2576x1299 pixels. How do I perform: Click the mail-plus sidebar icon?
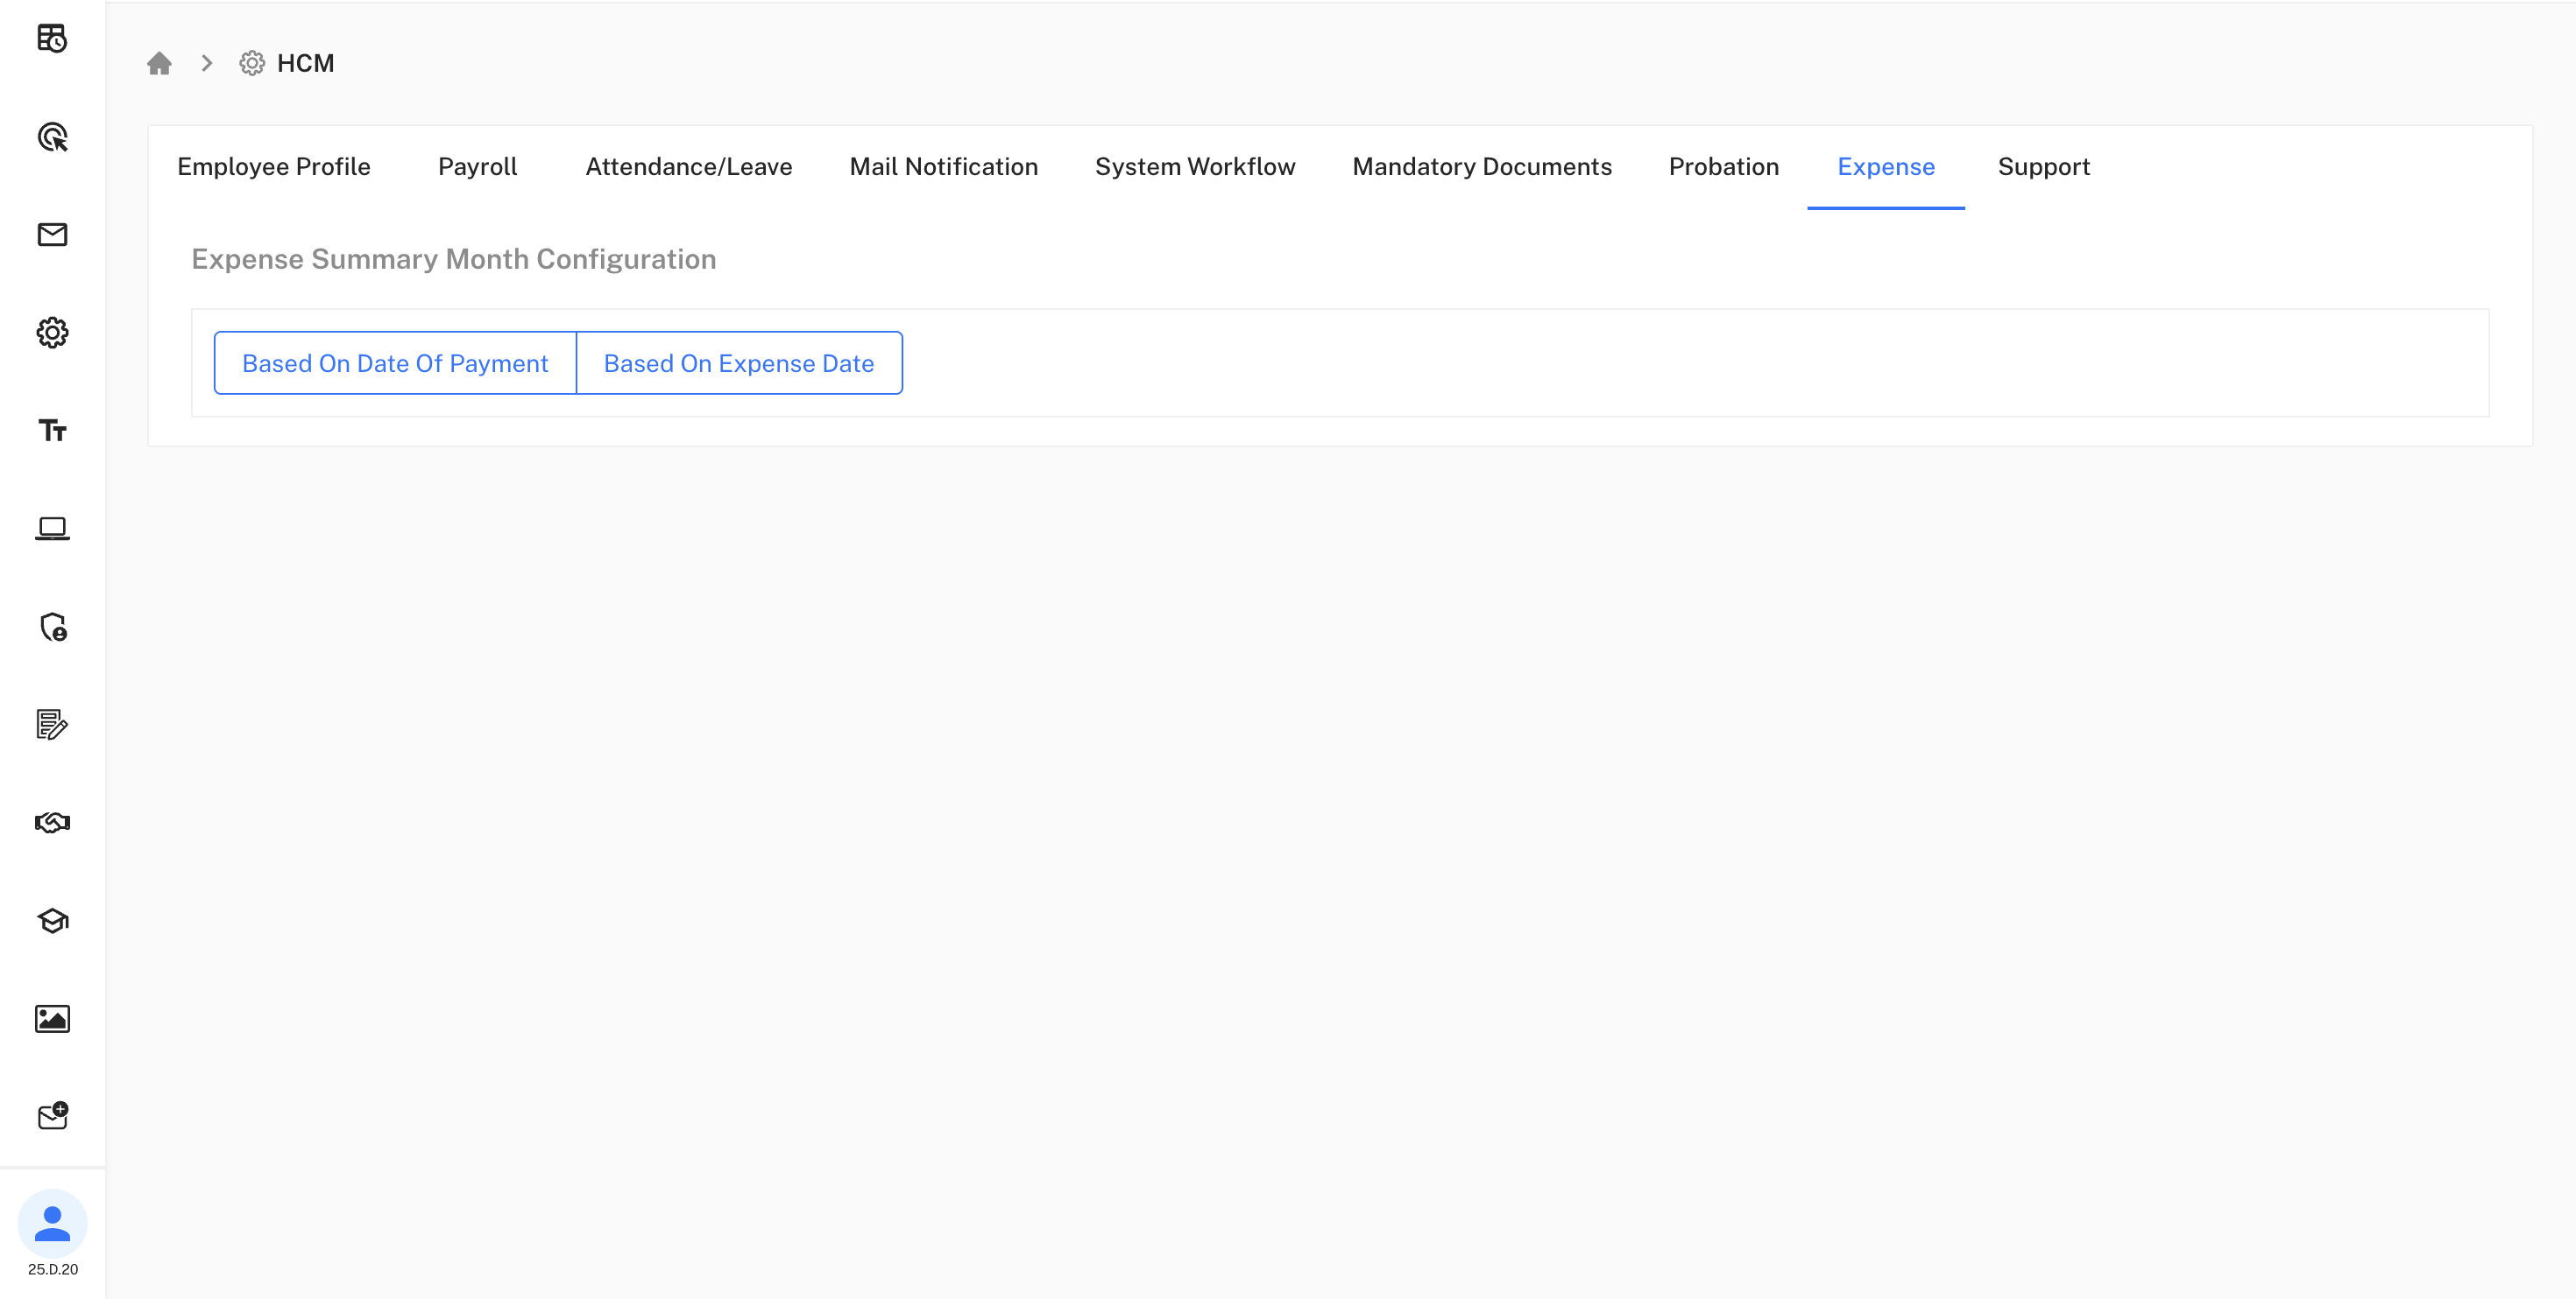[52, 1116]
